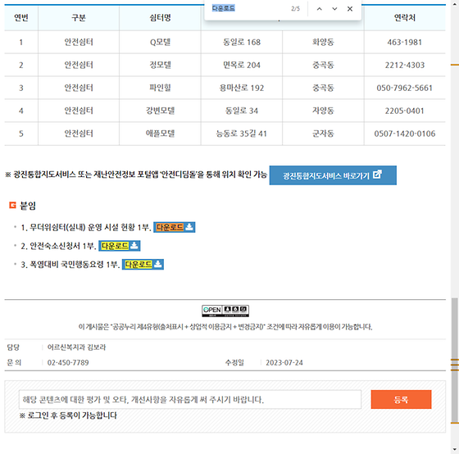Click the external link icon on map button
The height and width of the screenshot is (454, 459).
377,175
